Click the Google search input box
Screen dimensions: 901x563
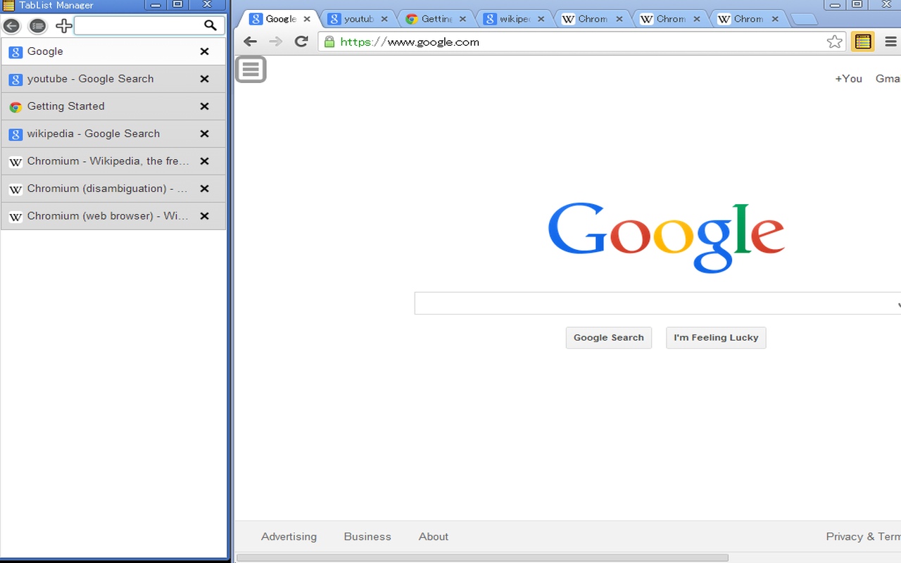657,303
